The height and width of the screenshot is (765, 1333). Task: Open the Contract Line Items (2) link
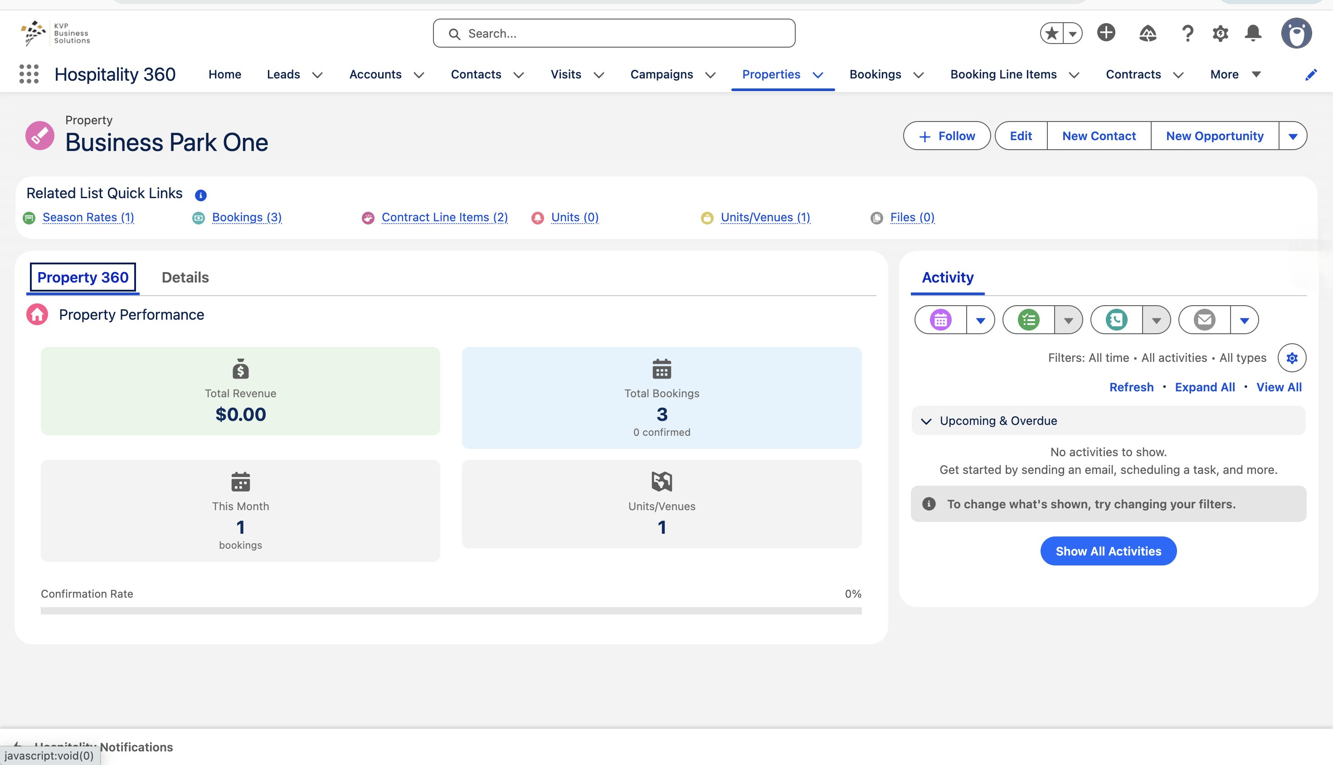pyautogui.click(x=444, y=218)
